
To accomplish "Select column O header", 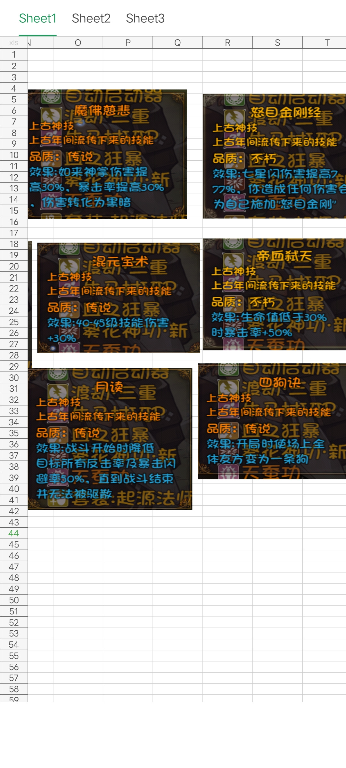I will [x=78, y=43].
